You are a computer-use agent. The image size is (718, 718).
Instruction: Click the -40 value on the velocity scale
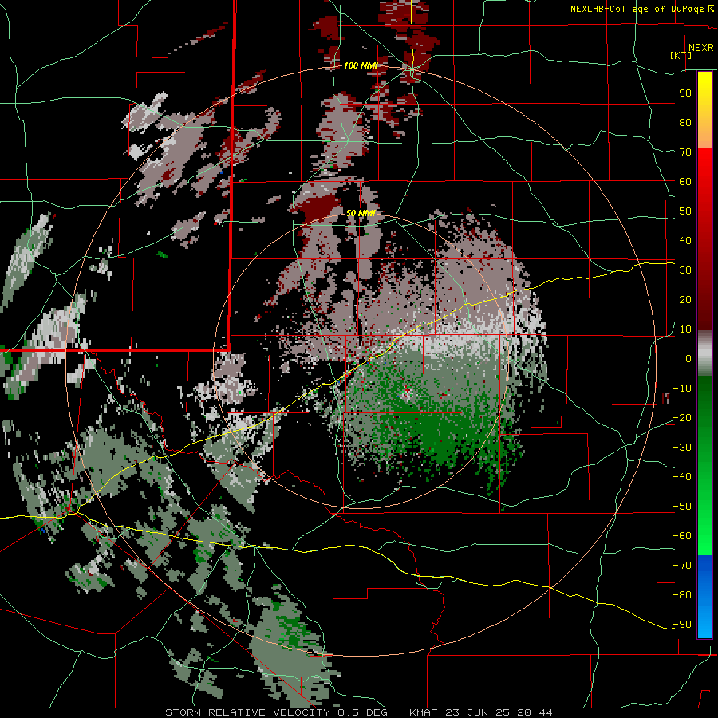coord(682,477)
